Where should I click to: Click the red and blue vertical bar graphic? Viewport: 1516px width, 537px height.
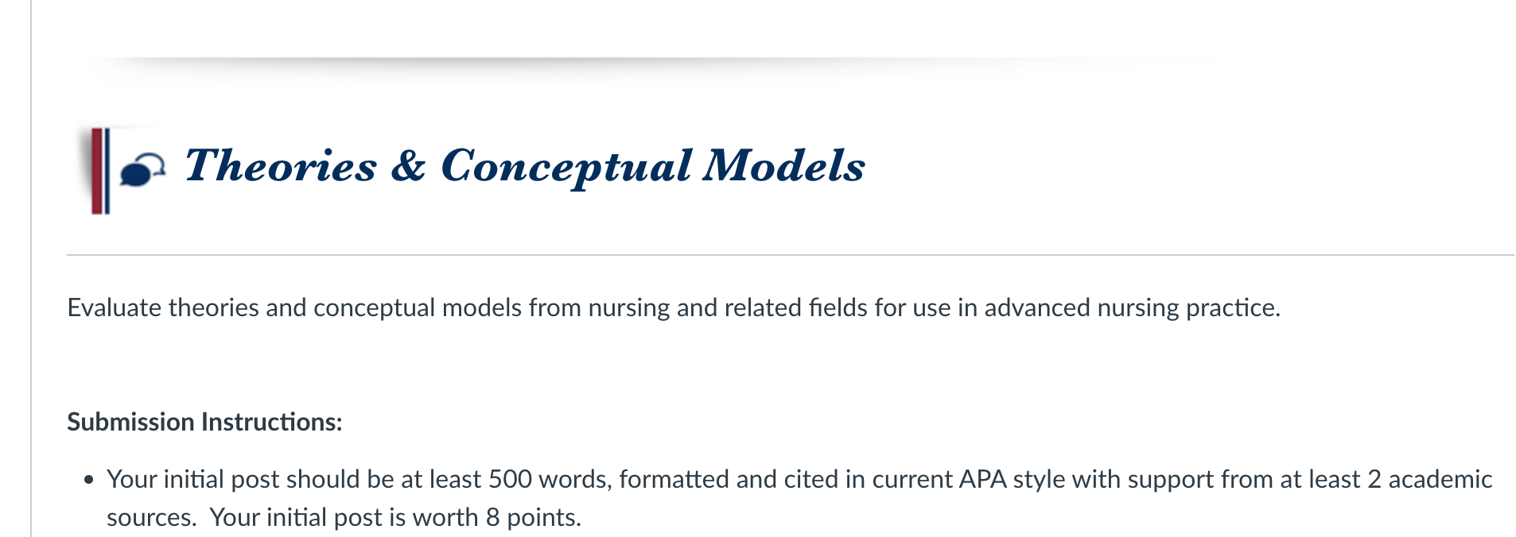[x=99, y=171]
